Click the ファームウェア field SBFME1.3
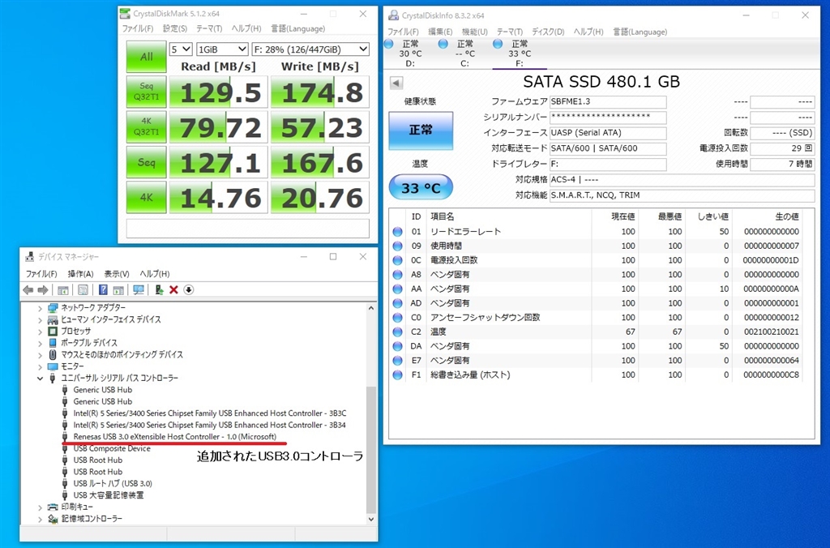This screenshot has height=548, width=830. pyautogui.click(x=608, y=101)
